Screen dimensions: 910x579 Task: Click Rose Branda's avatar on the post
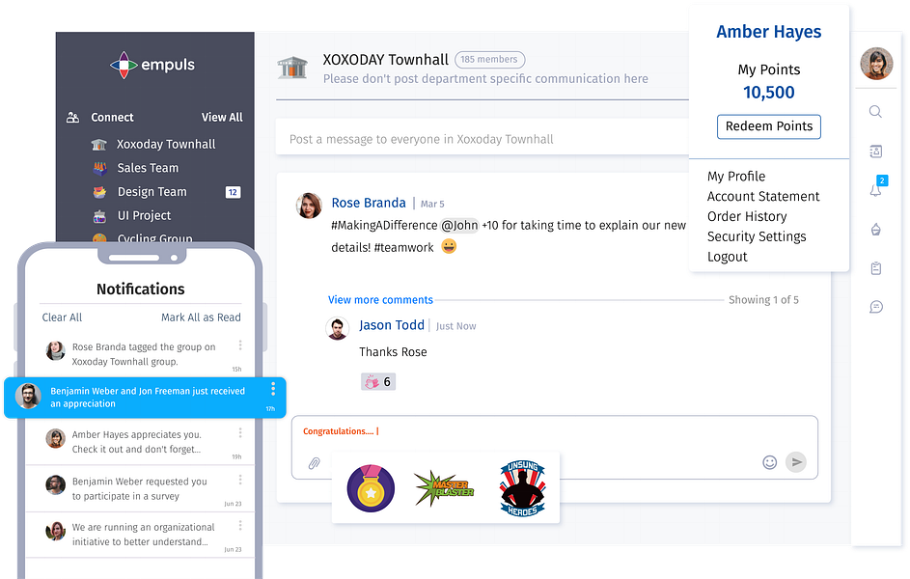(x=309, y=206)
